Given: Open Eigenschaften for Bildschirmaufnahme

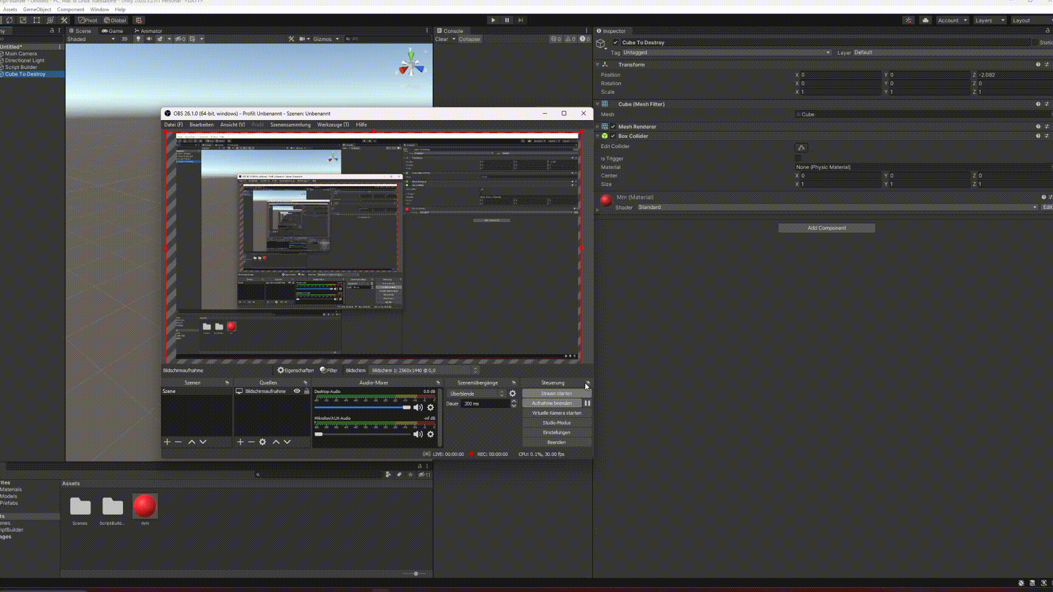Looking at the screenshot, I should click(296, 370).
